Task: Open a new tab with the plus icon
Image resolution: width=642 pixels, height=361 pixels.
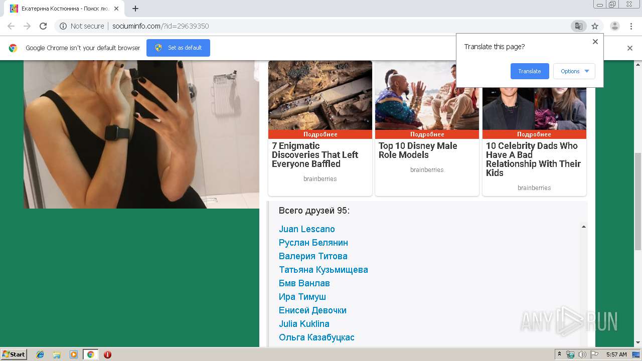Action: pos(135,9)
